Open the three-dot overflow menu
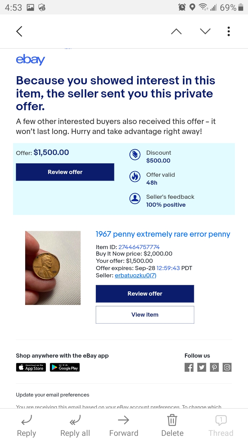Screen dimensions: 248x441 pos(228,31)
